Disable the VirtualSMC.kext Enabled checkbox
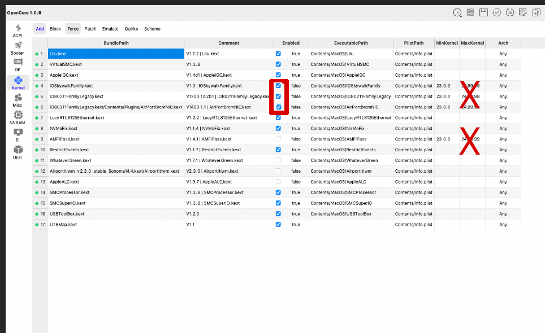 (x=278, y=64)
